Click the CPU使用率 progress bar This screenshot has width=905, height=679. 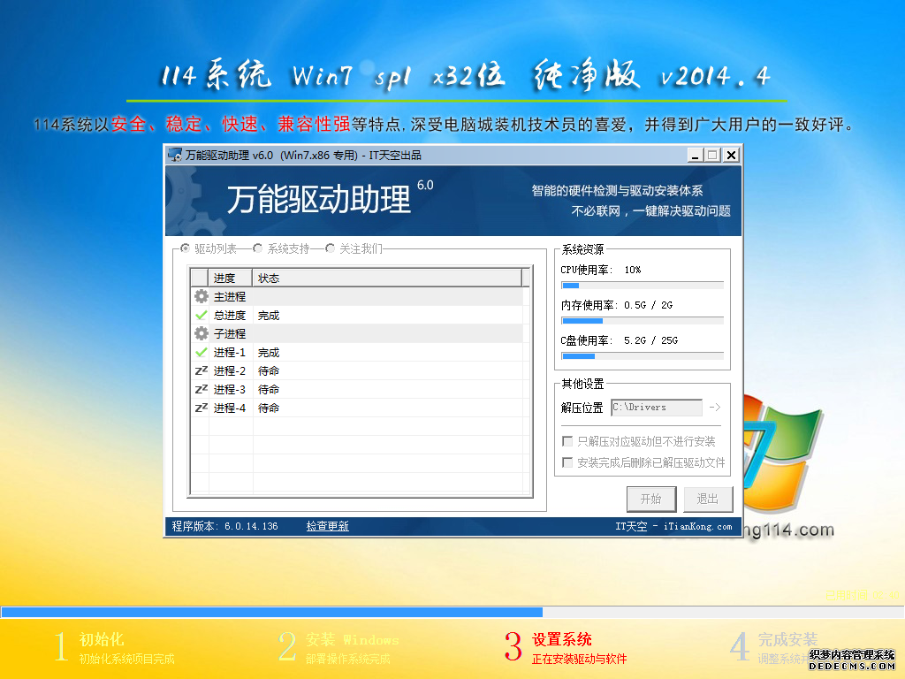(643, 286)
